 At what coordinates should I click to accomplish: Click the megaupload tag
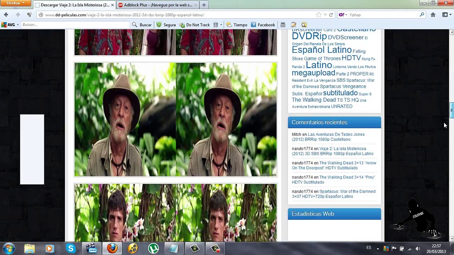tap(313, 73)
